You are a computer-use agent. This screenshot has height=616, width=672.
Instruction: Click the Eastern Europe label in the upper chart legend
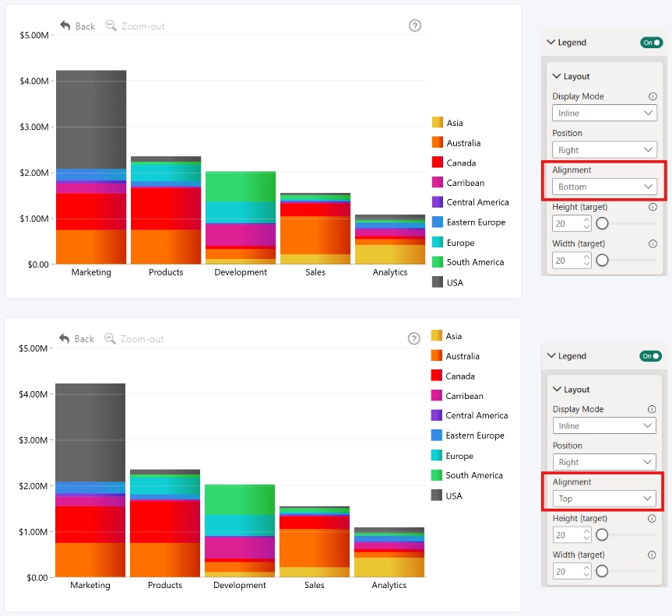coord(476,222)
